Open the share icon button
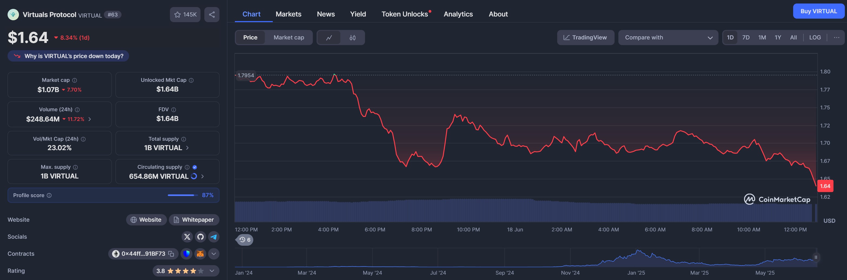847x280 pixels. pos(212,14)
